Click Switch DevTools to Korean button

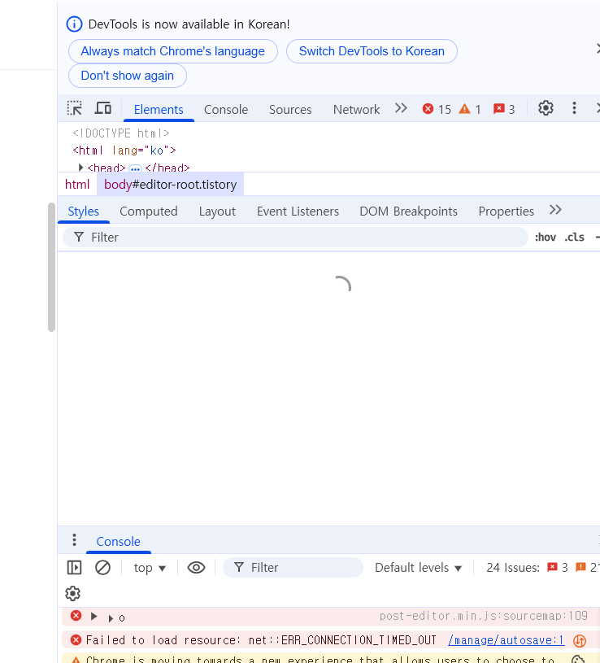point(372,51)
